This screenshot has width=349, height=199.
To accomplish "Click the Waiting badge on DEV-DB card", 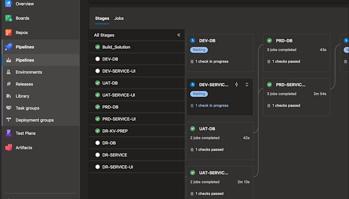I will point(199,50).
